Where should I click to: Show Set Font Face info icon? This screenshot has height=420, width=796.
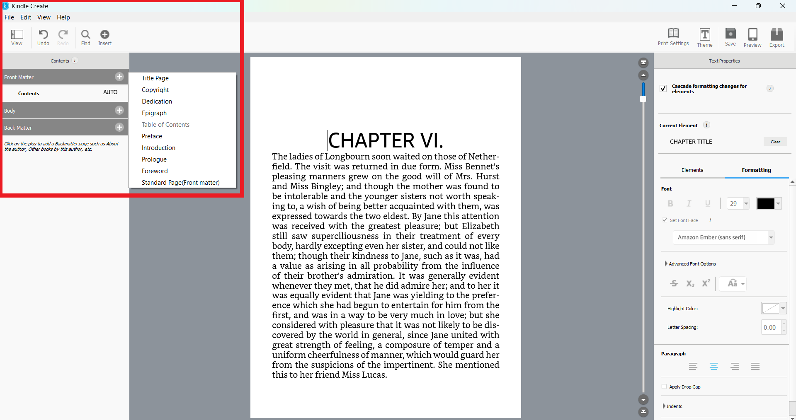(x=710, y=220)
